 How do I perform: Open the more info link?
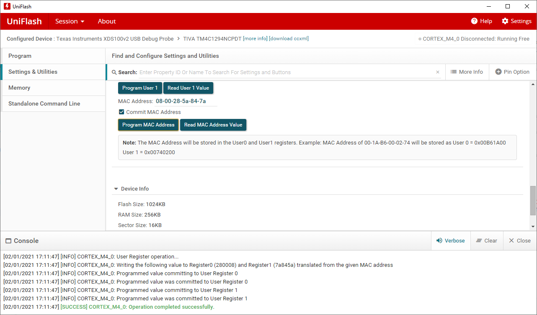coord(255,39)
